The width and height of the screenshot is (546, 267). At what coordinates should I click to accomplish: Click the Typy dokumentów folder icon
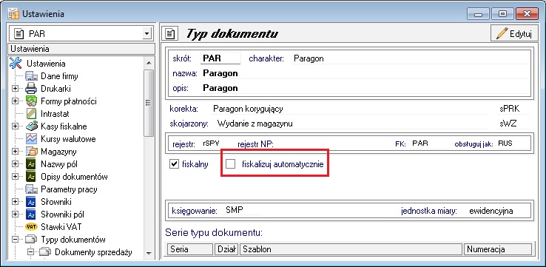(31, 240)
